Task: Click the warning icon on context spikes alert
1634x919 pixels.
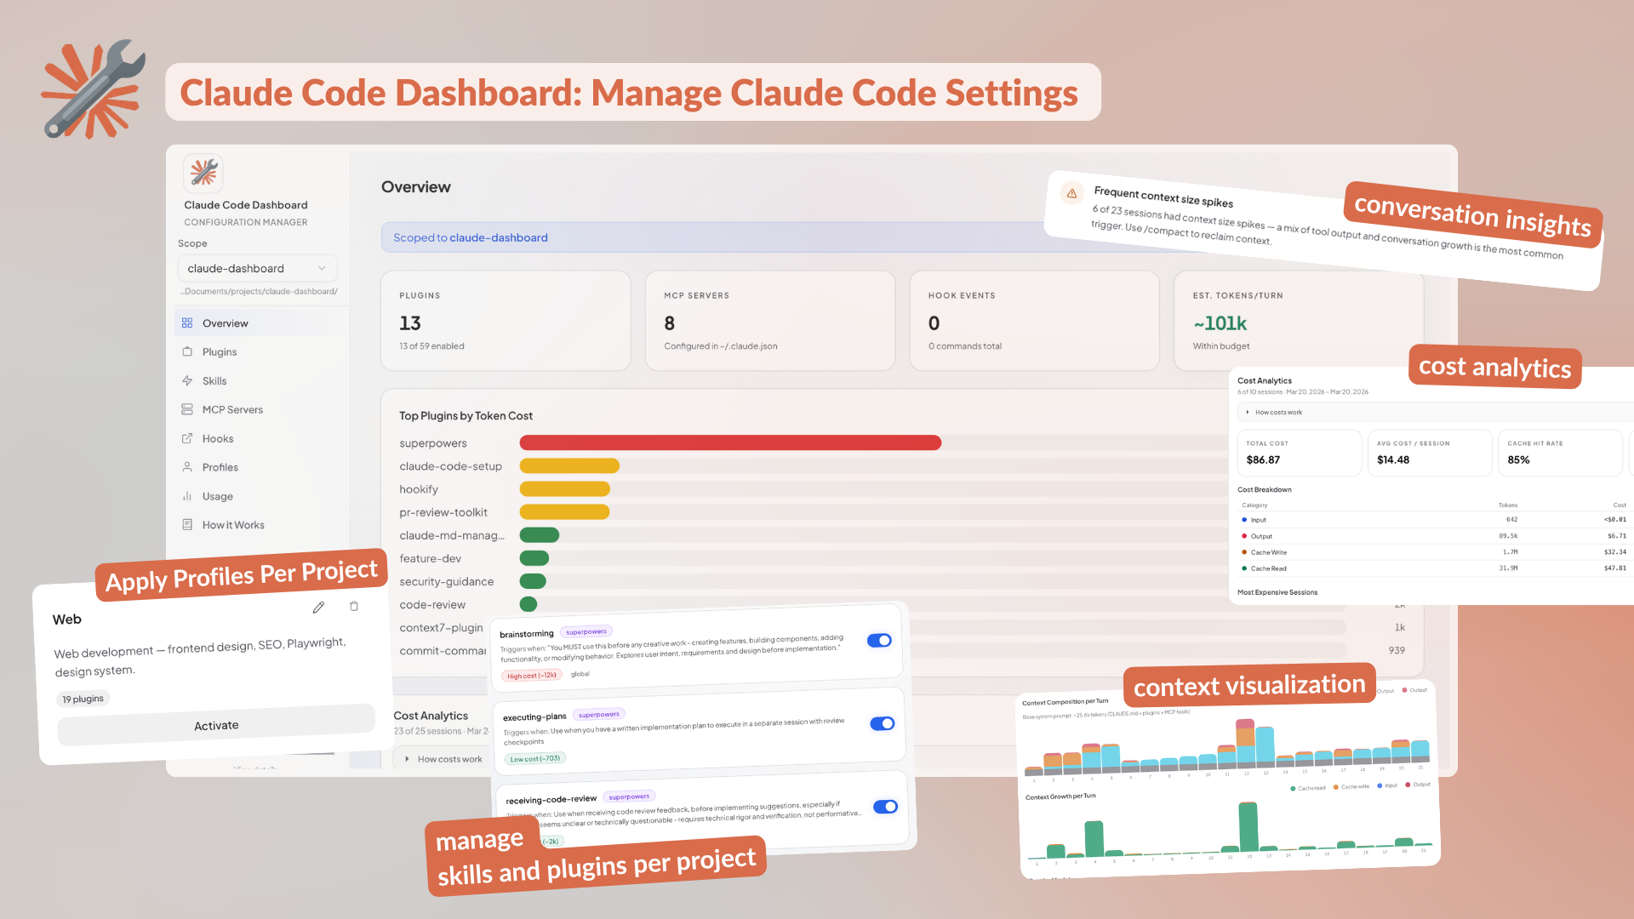Action: click(x=1071, y=193)
